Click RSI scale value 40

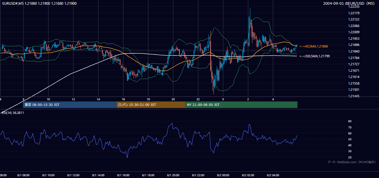350,145
